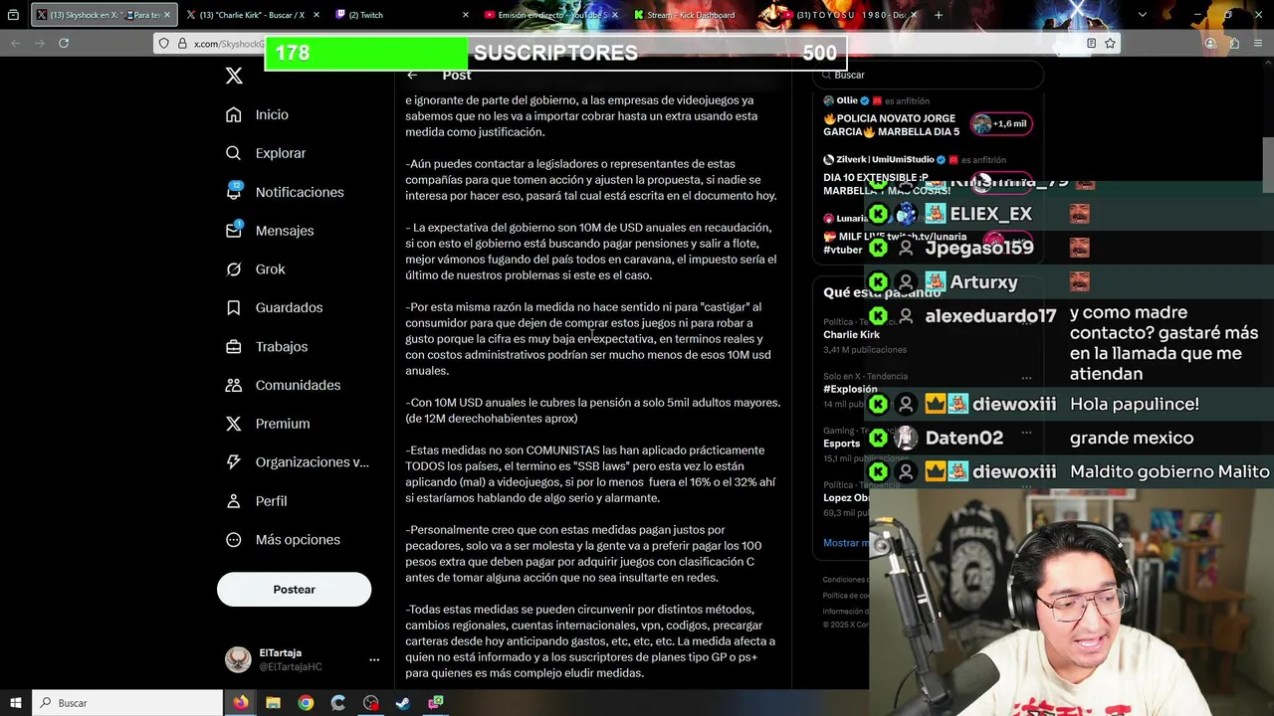Close the Twitch browser tab

point(466,15)
